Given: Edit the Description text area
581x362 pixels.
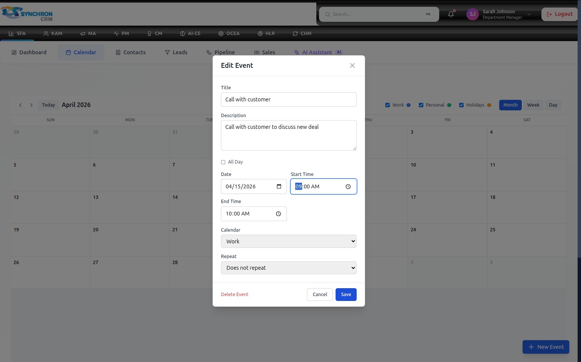Looking at the screenshot, I should [x=288, y=135].
